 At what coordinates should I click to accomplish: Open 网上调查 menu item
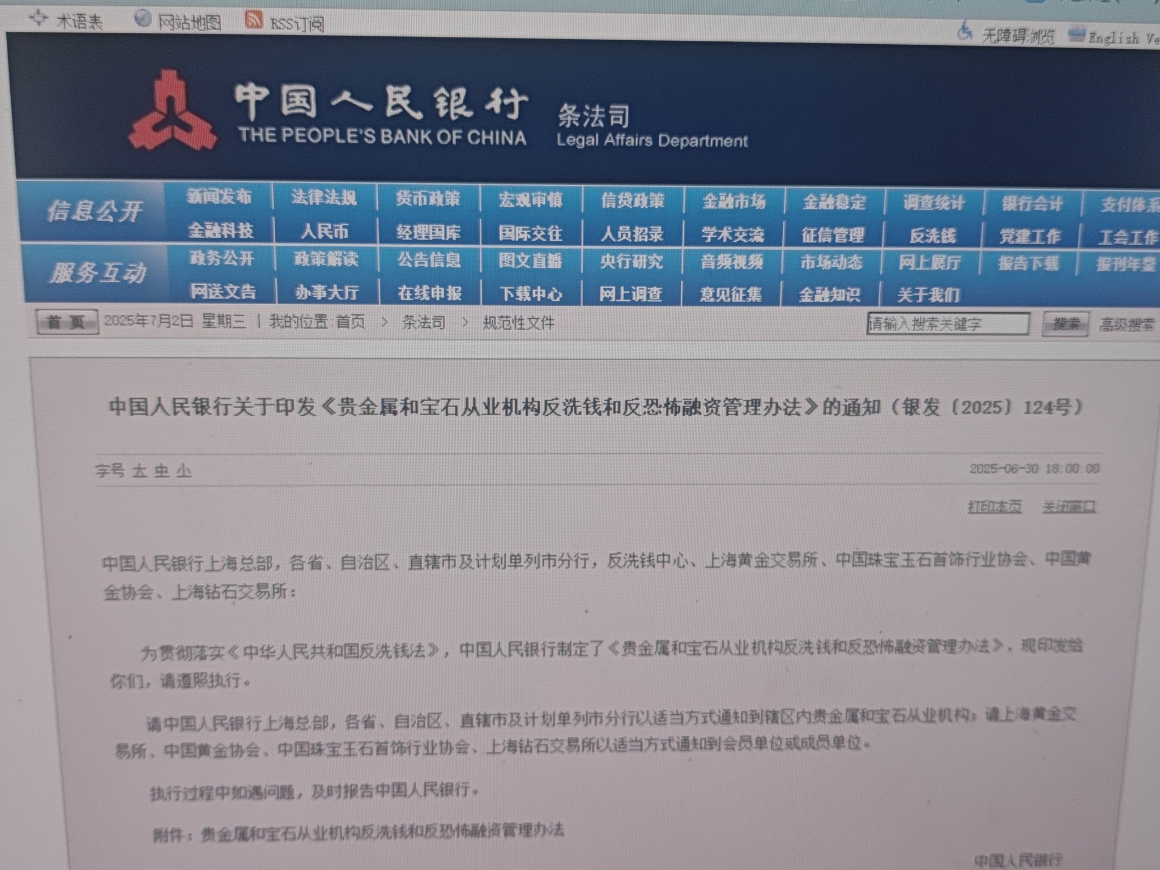[x=630, y=294]
